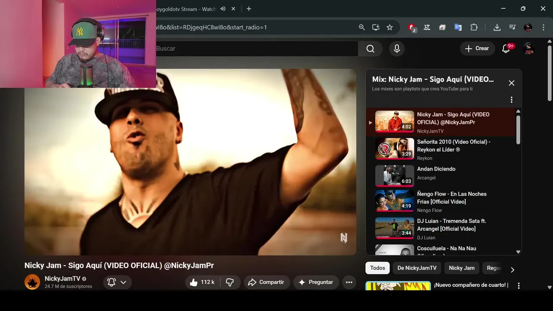
Task: Open the Extensions puzzle icon
Action: pyautogui.click(x=474, y=27)
